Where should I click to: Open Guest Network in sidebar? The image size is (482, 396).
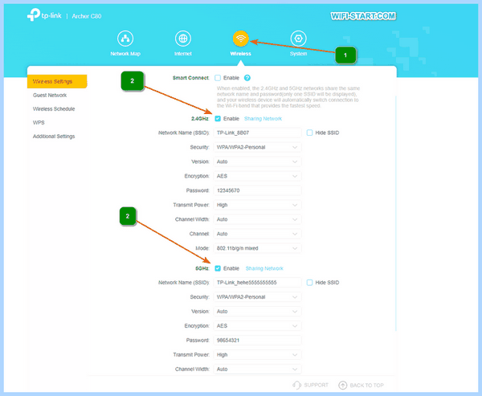[50, 96]
